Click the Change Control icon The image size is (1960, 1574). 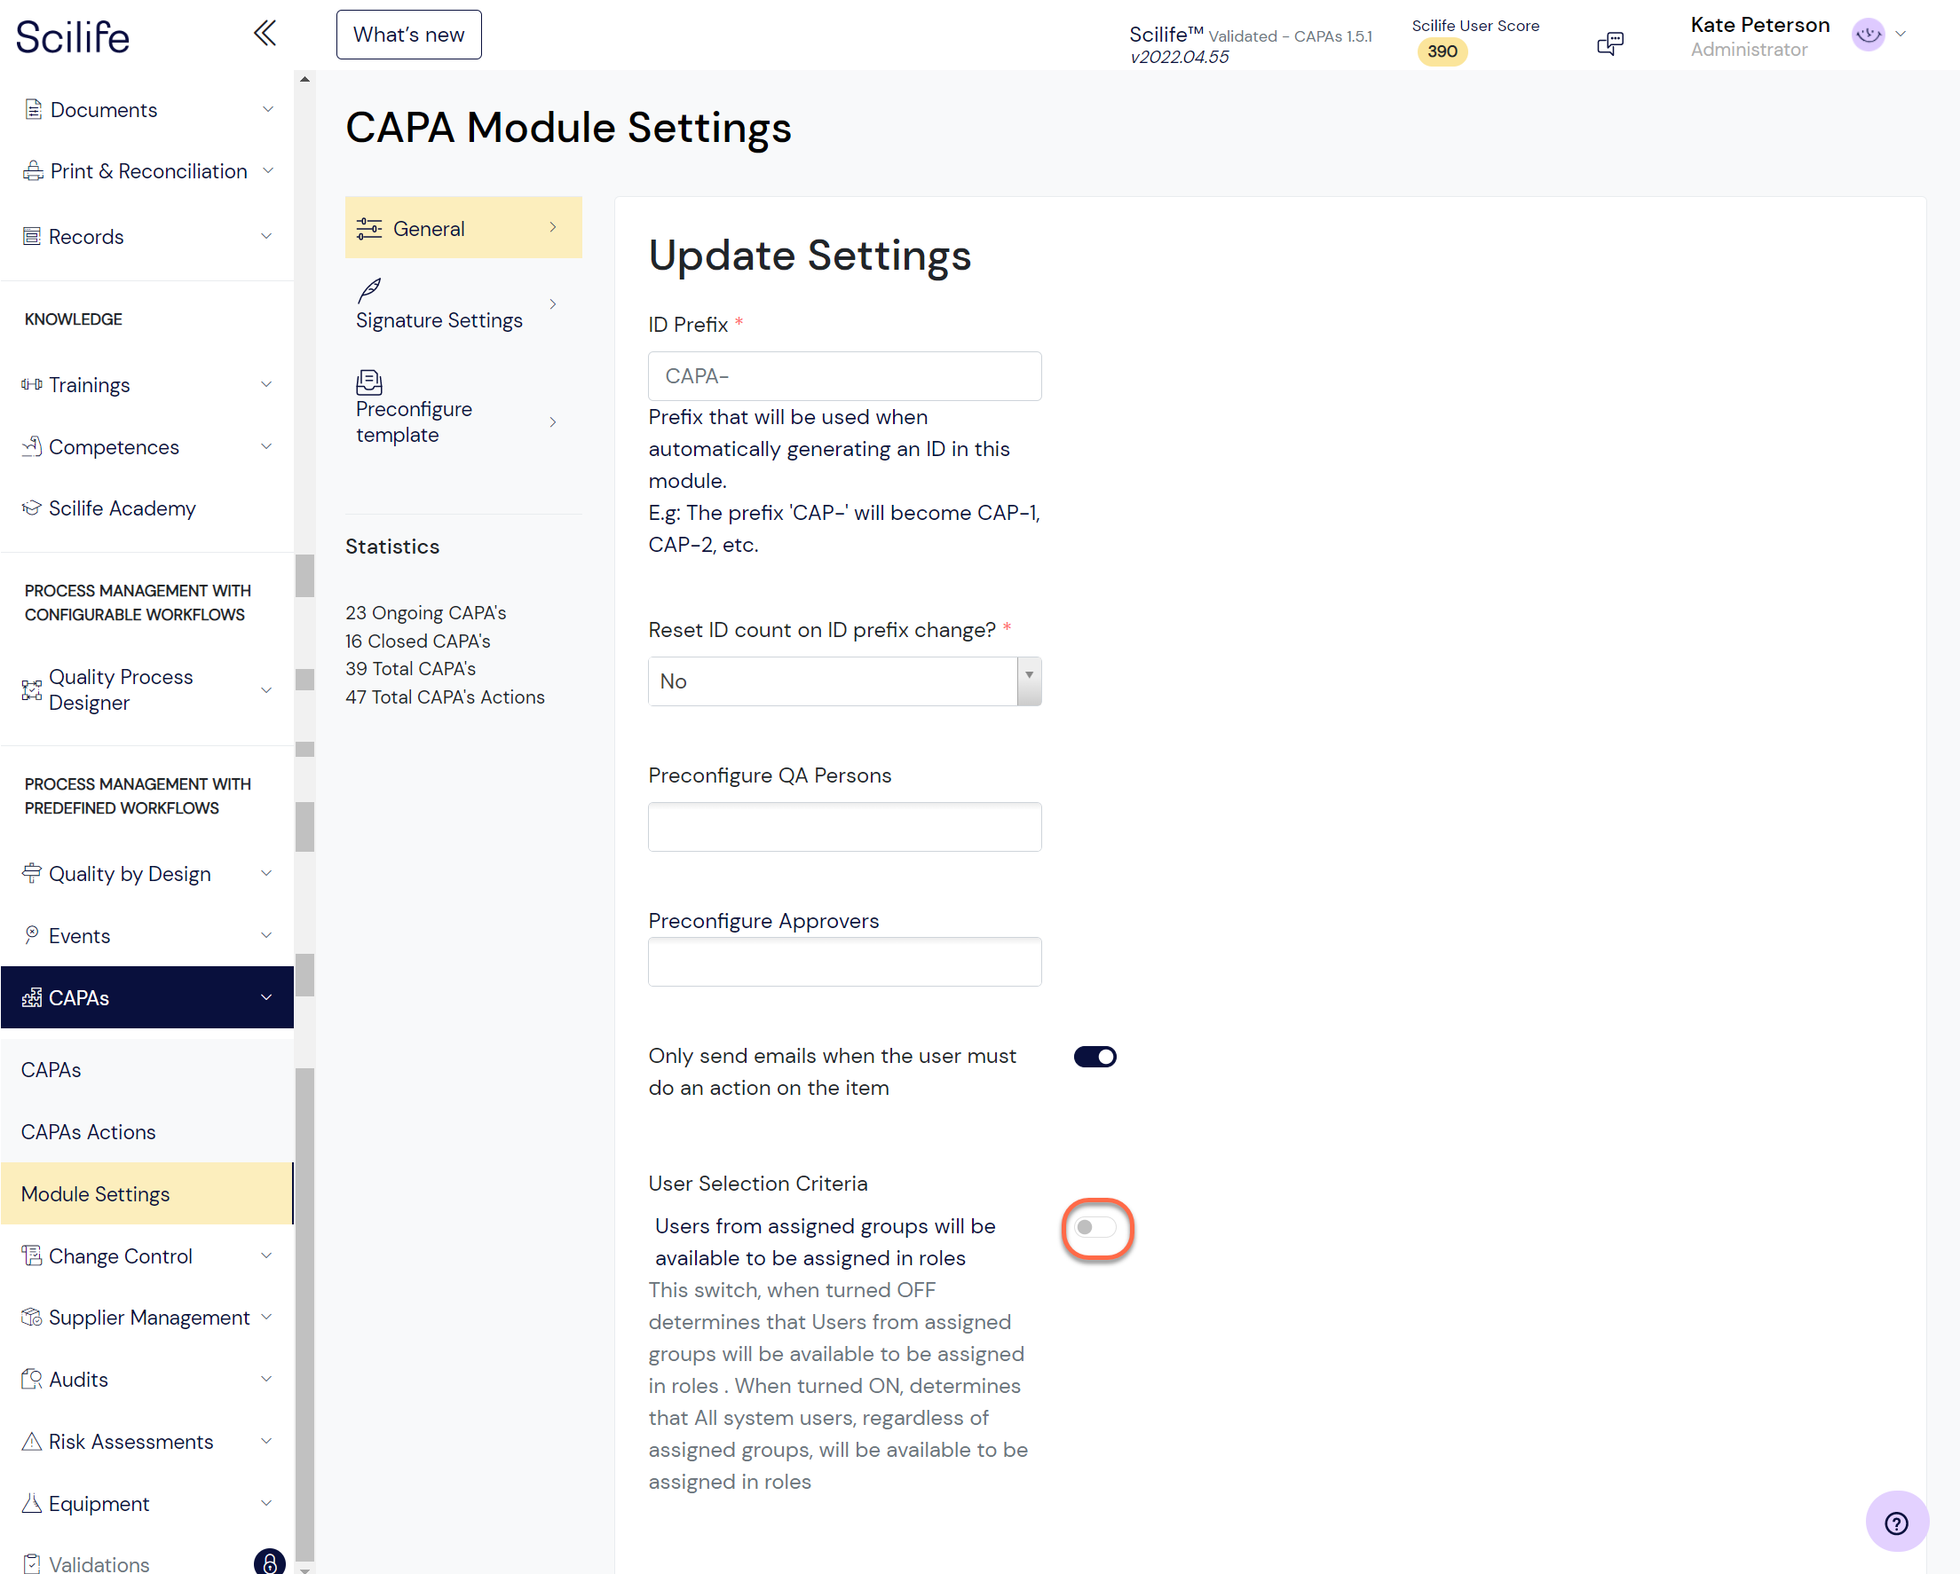(x=32, y=1256)
